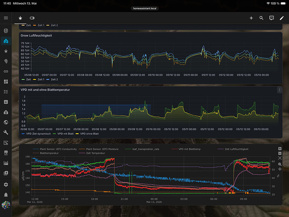Screen dimensions: 289x217
Task: Toggle Zelt 2 in Grow Luftfeuchtigkeit legend
Action: 52,79
